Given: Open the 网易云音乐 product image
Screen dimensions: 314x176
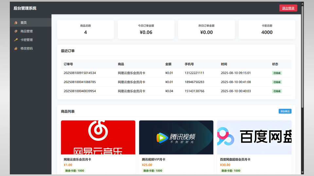Looking at the screenshot, I should point(98,137).
